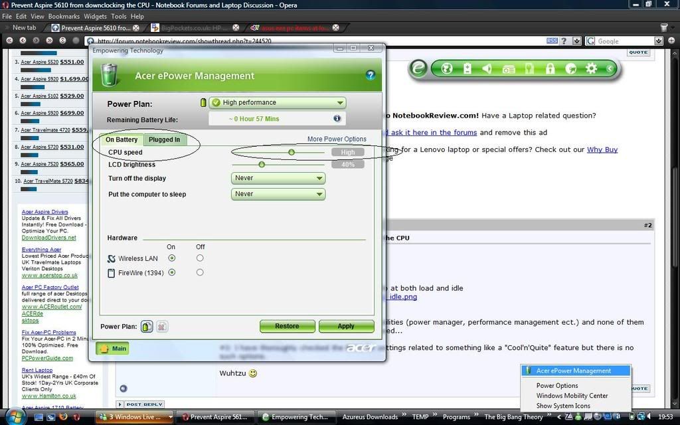Click the Google search input field
The image size is (680, 425).
click(x=624, y=41)
